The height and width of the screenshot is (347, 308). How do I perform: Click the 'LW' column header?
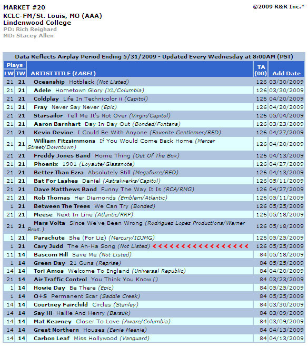9,73
